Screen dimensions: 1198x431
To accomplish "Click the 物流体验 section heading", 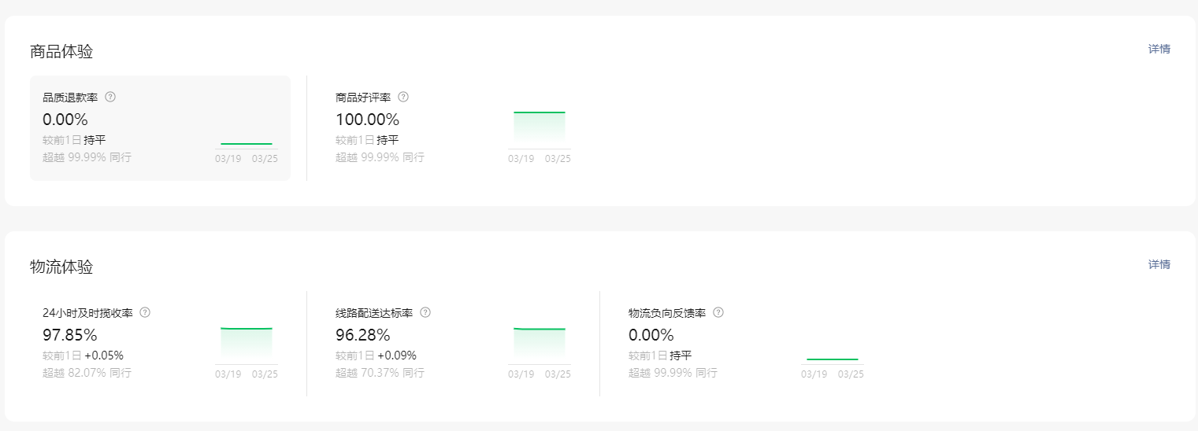I will point(61,267).
